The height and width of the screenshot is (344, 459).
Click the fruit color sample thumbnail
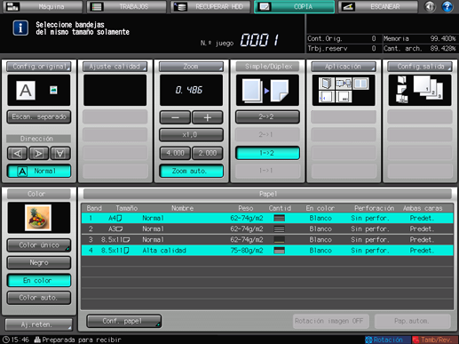pos(38,218)
